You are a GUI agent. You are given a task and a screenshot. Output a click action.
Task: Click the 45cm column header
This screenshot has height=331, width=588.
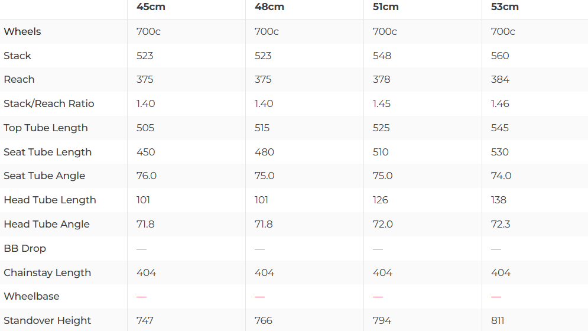pyautogui.click(x=150, y=7)
